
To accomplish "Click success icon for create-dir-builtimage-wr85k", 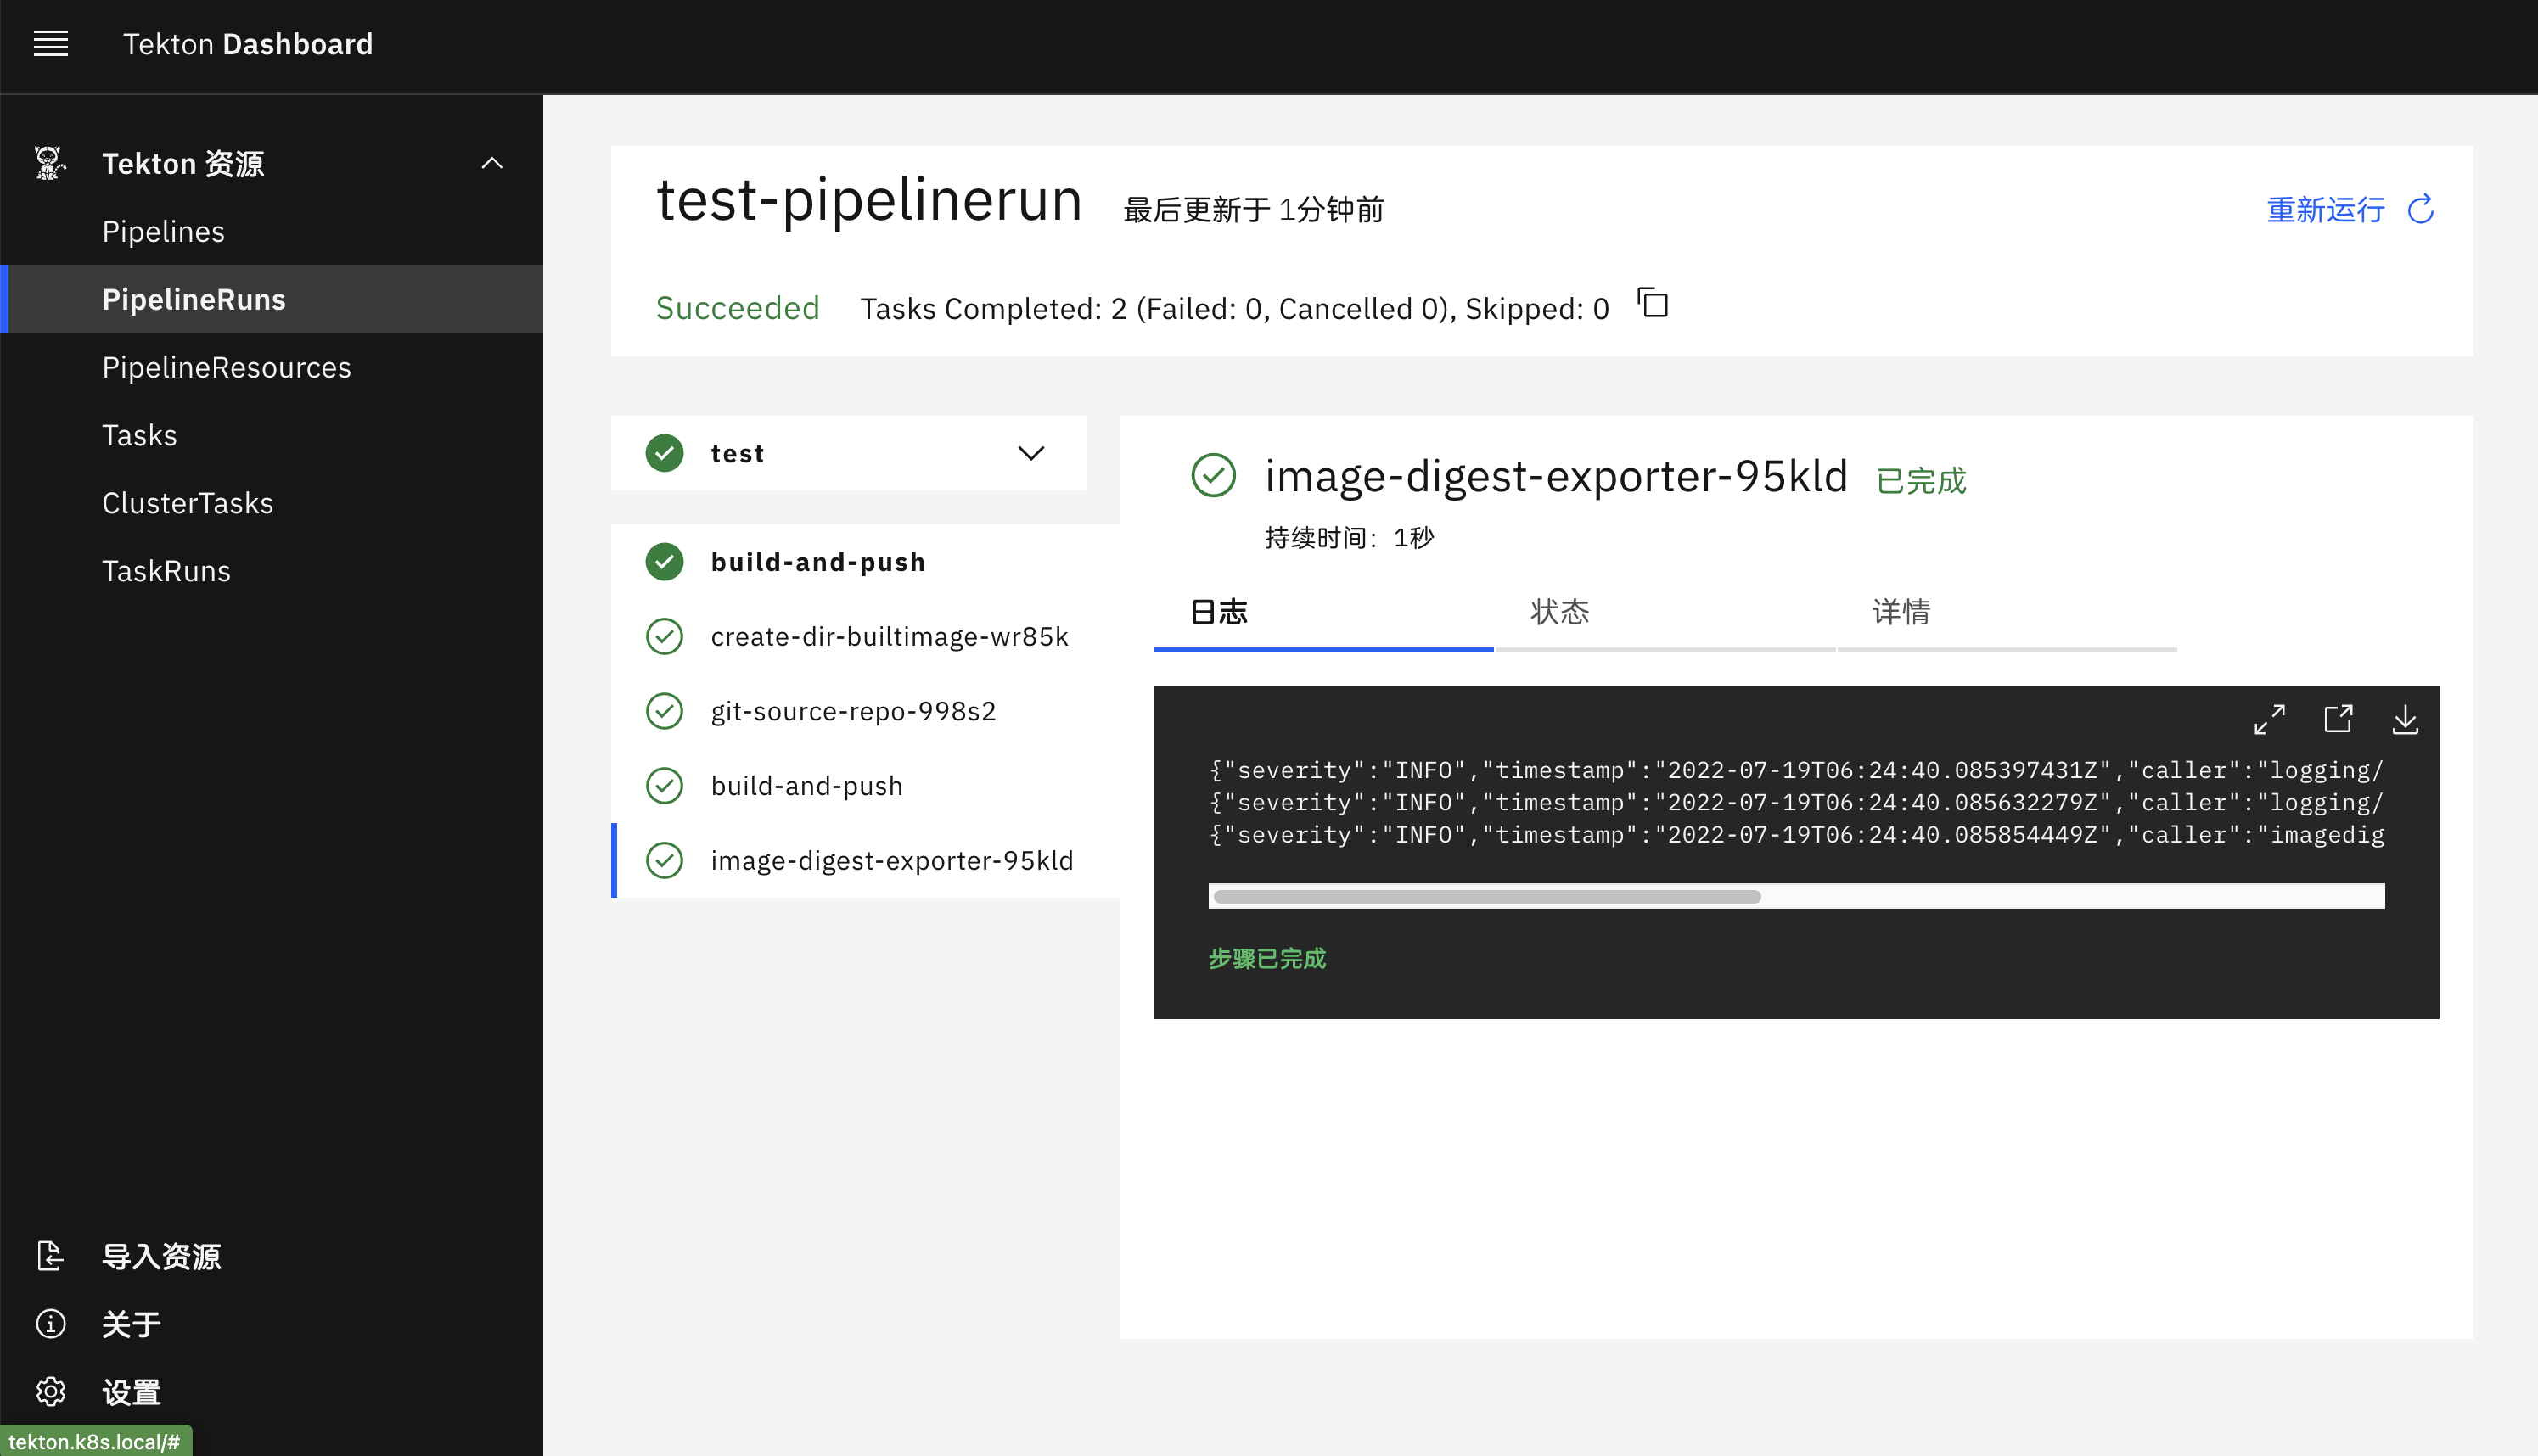I will pyautogui.click(x=665, y=636).
